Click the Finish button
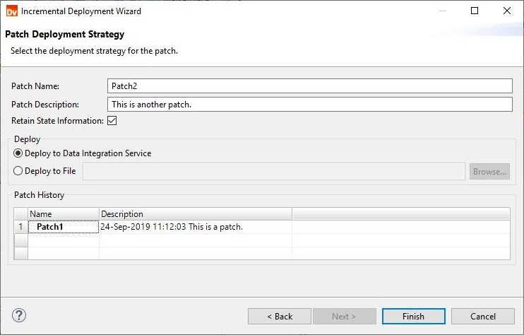The width and height of the screenshot is (524, 335). pos(414,317)
